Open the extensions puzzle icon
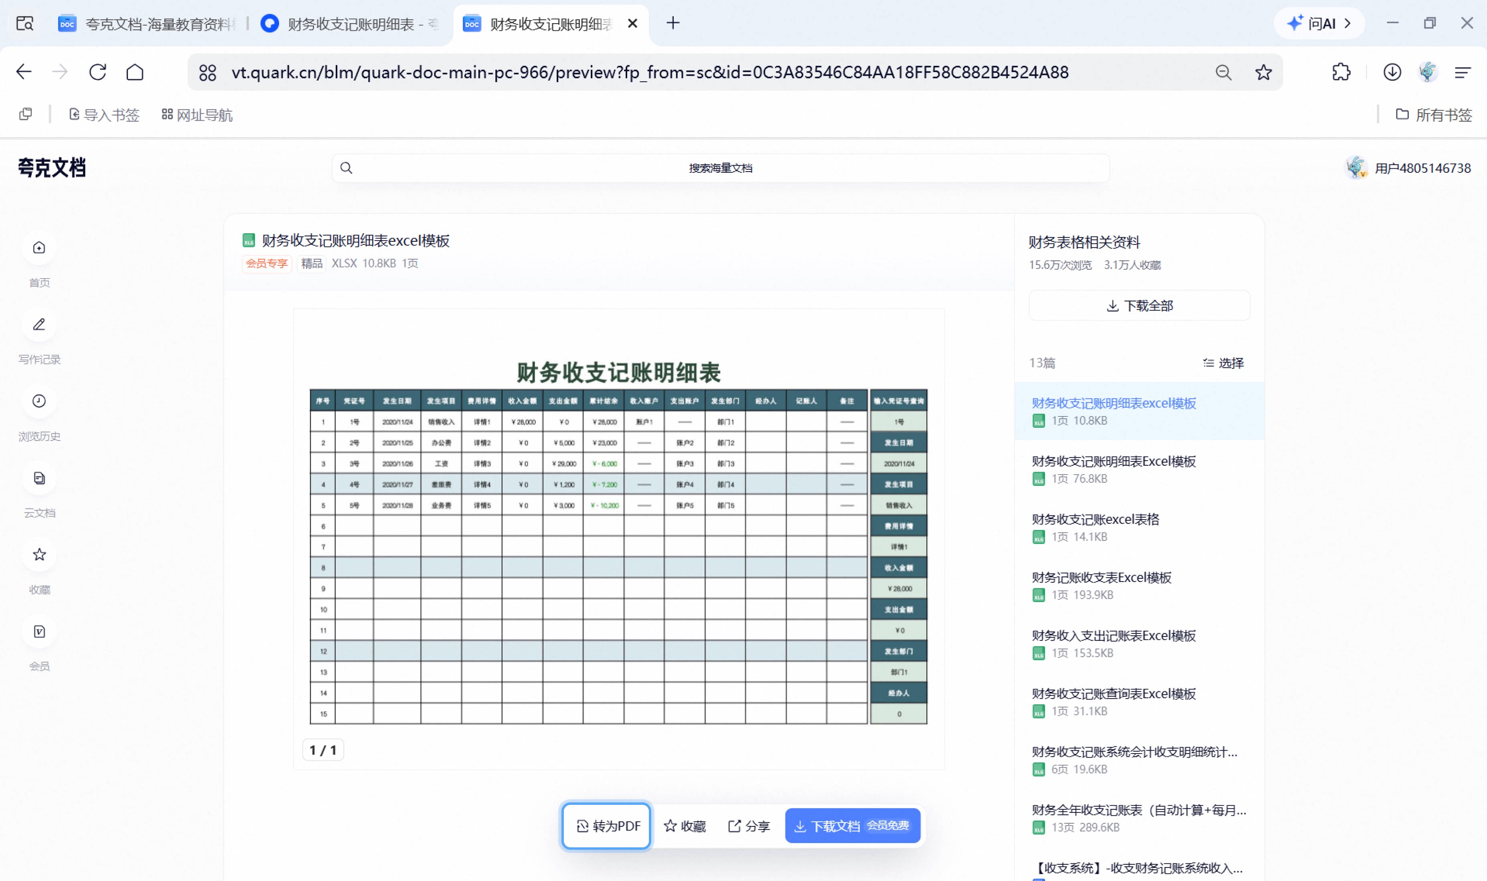This screenshot has width=1487, height=881. click(1341, 73)
